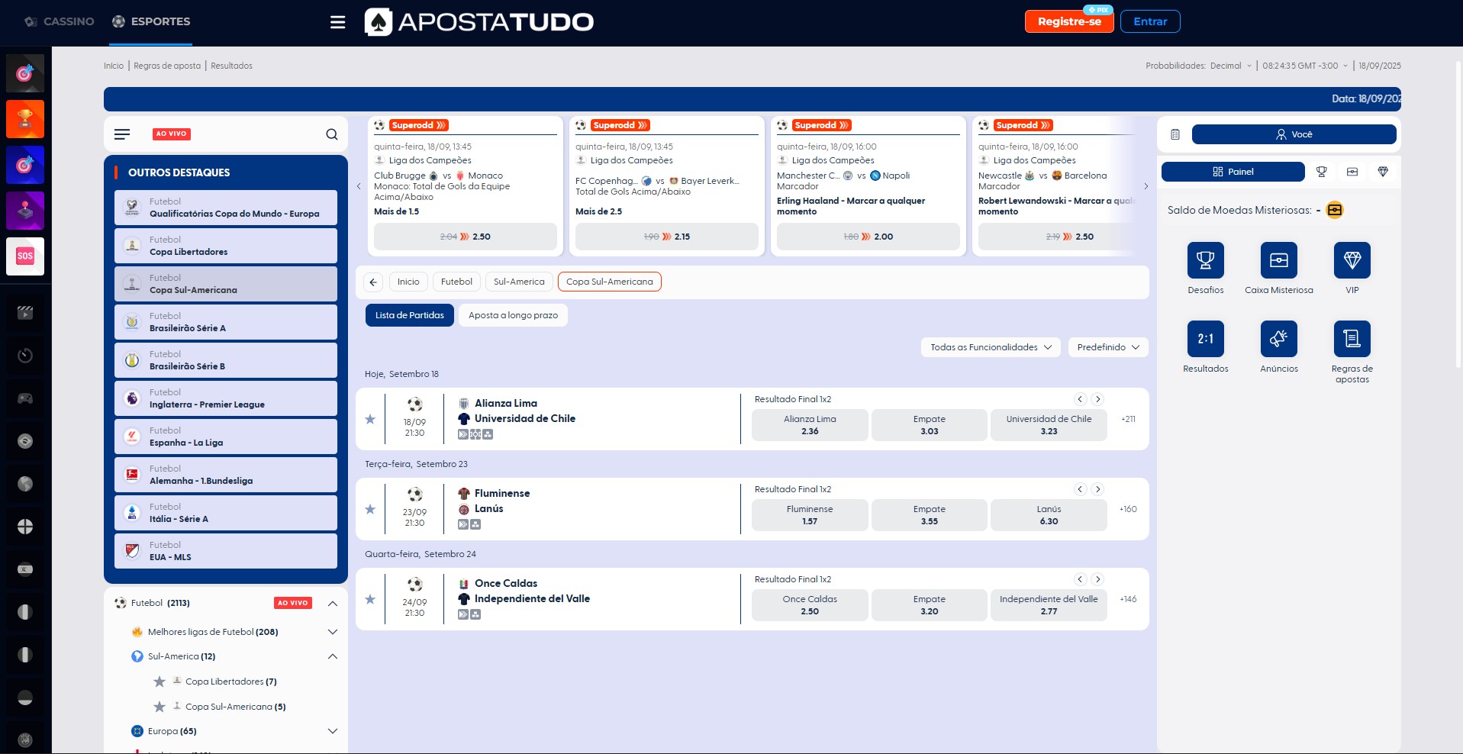Viewport: 1463px width, 754px height.
Task: Favorite the Fluminense vs Lanús match
Action: click(x=370, y=509)
